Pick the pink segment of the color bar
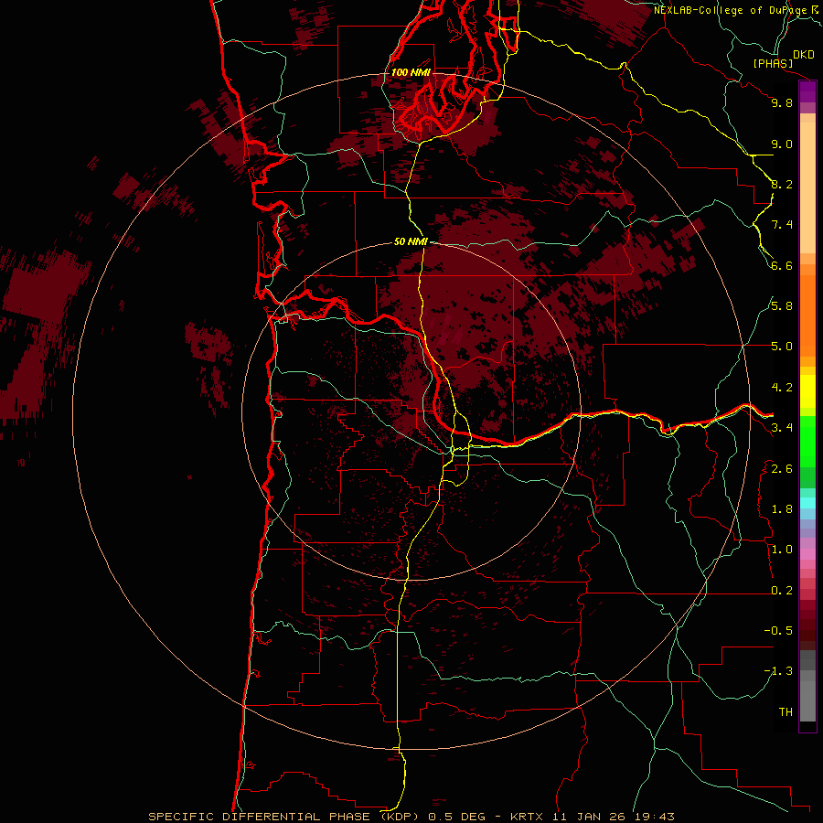This screenshot has height=823, width=823. [807, 554]
